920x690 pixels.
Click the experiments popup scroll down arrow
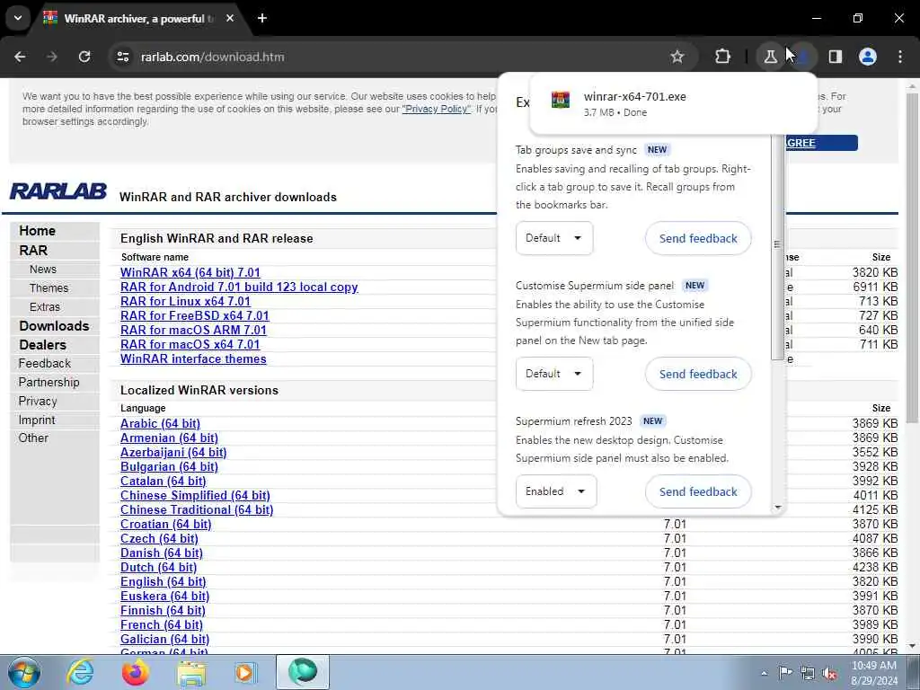(778, 508)
